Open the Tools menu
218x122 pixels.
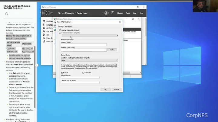pyautogui.click(x=128, y=13)
